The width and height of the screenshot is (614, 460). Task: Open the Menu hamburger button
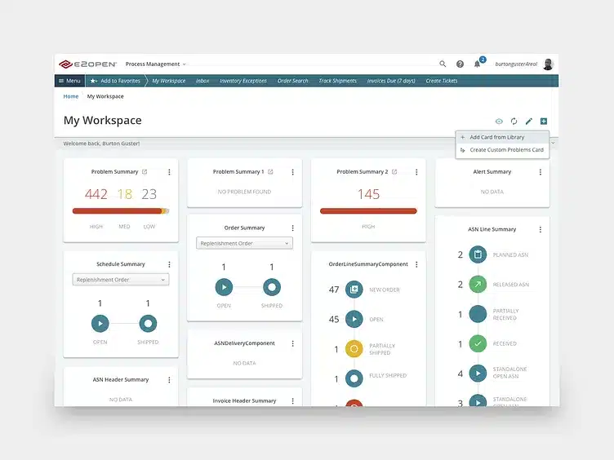point(69,81)
